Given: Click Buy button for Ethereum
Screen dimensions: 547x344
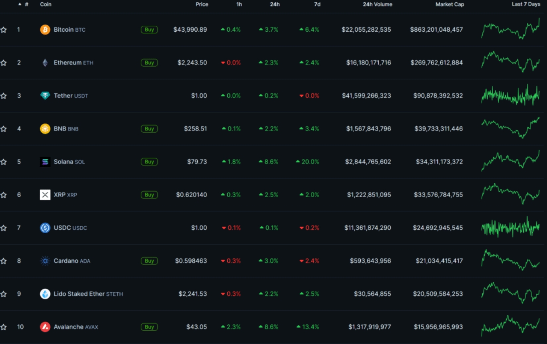Looking at the screenshot, I should 149,63.
